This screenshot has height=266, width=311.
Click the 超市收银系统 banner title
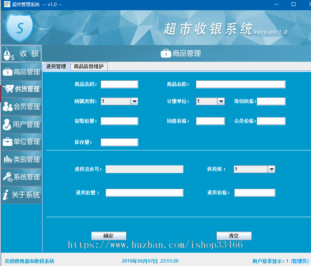208,29
